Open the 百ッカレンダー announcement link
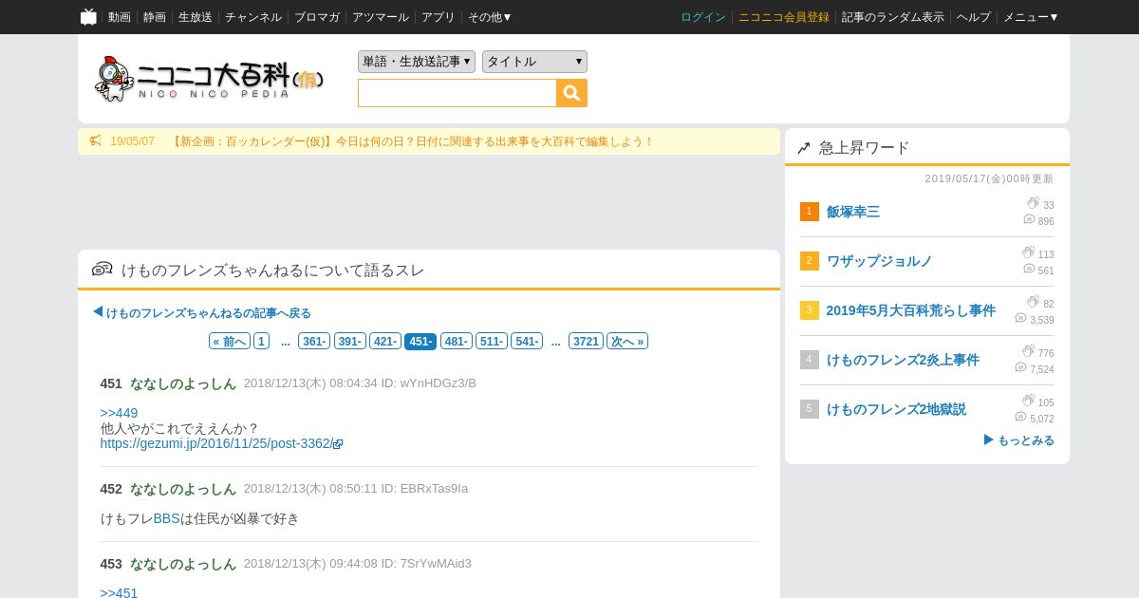This screenshot has height=598, width=1139. 413,141
